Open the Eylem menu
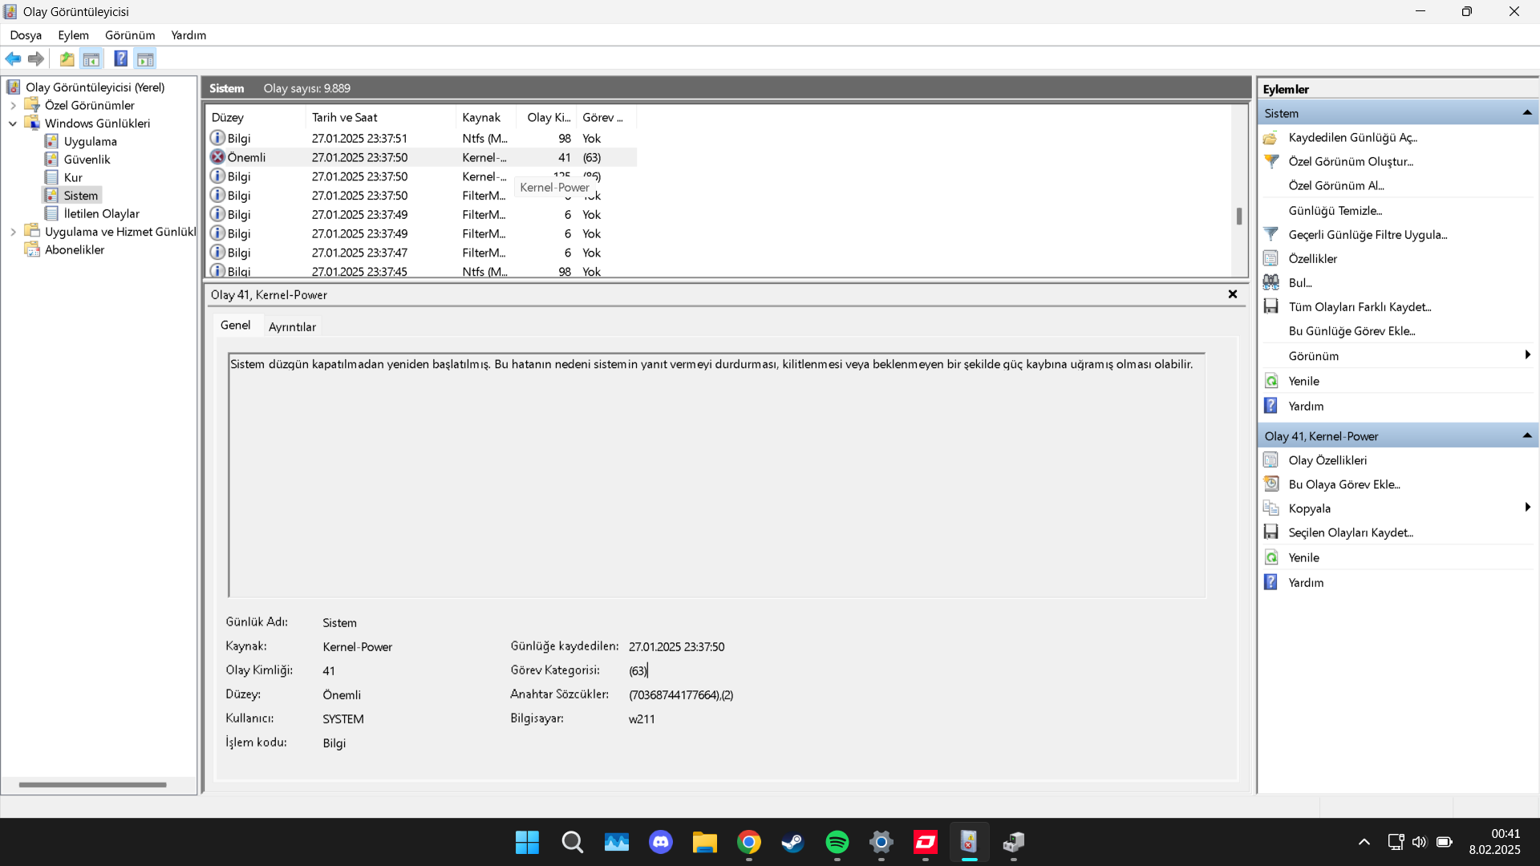 [x=73, y=35]
